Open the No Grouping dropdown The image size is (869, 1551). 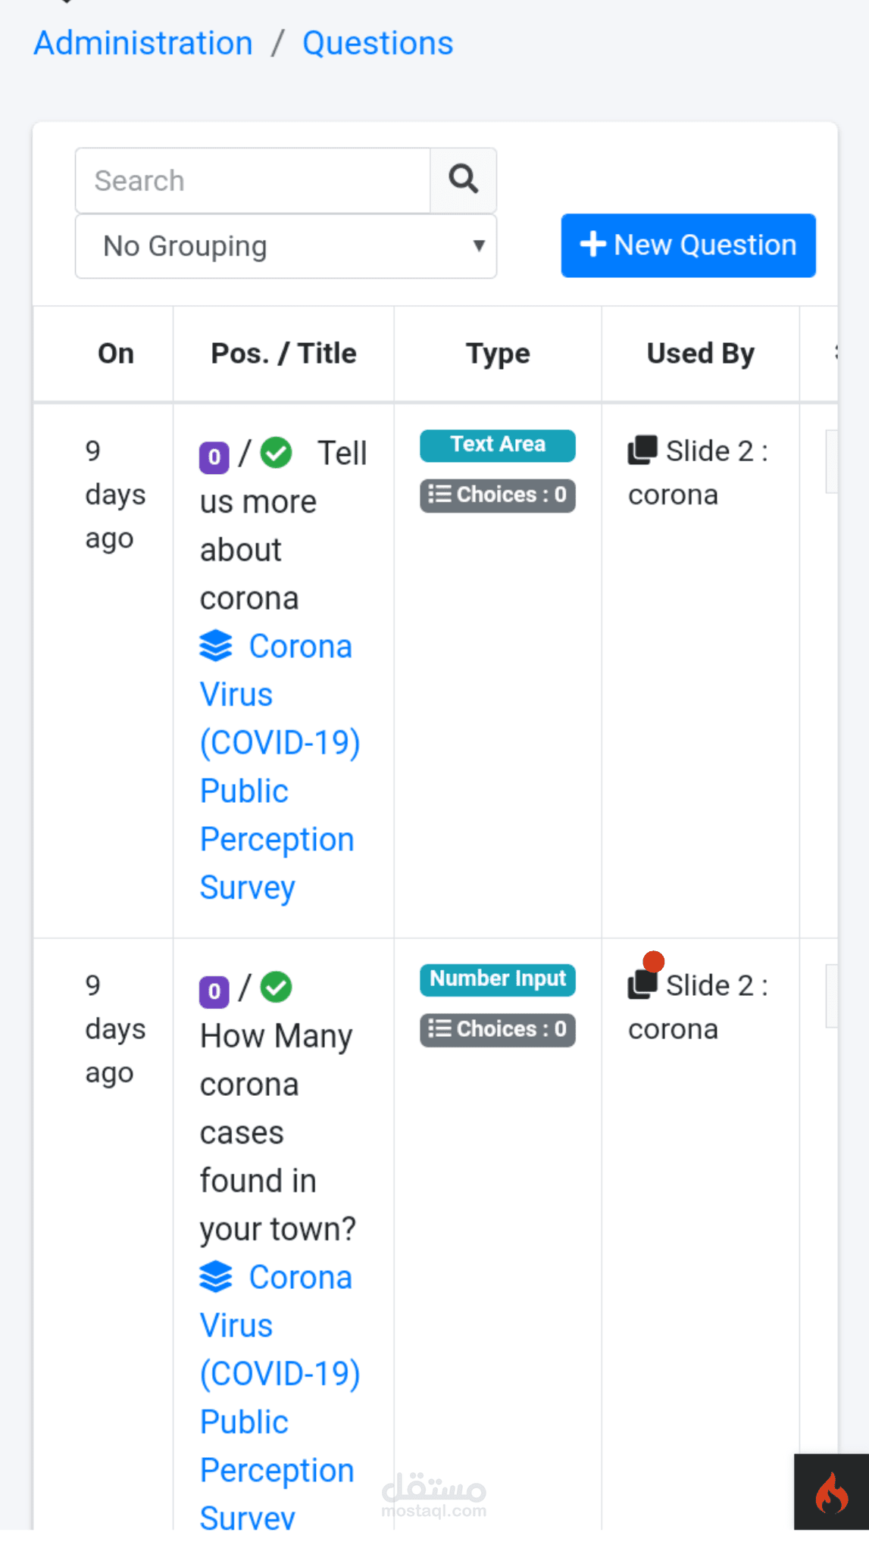click(x=286, y=246)
